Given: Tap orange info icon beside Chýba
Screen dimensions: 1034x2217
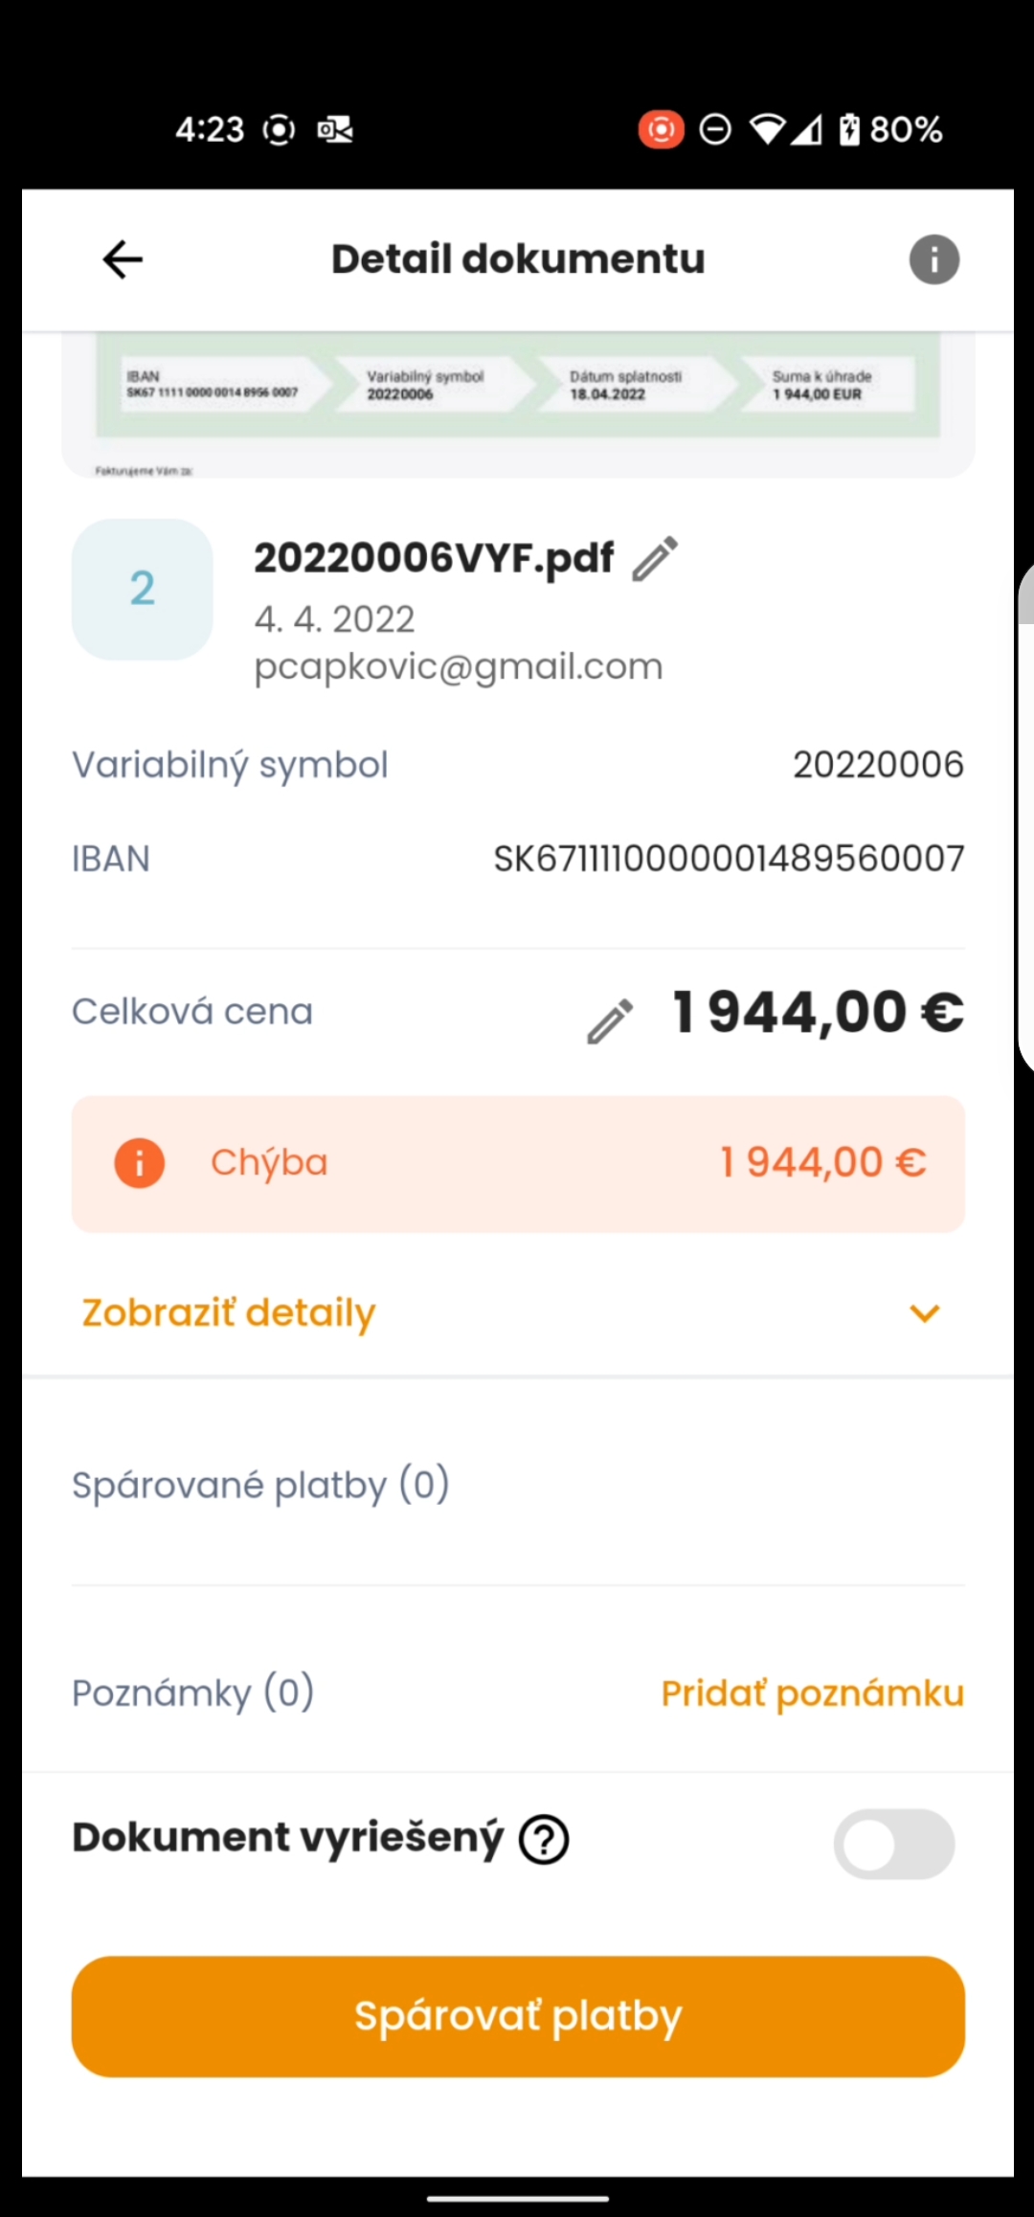Looking at the screenshot, I should click(x=140, y=1163).
